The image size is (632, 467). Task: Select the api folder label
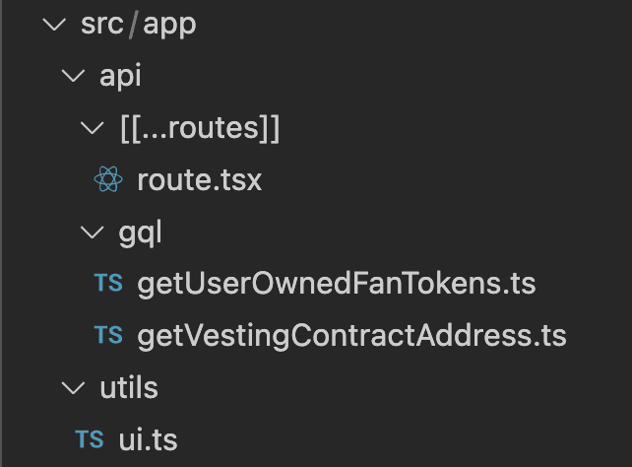120,76
